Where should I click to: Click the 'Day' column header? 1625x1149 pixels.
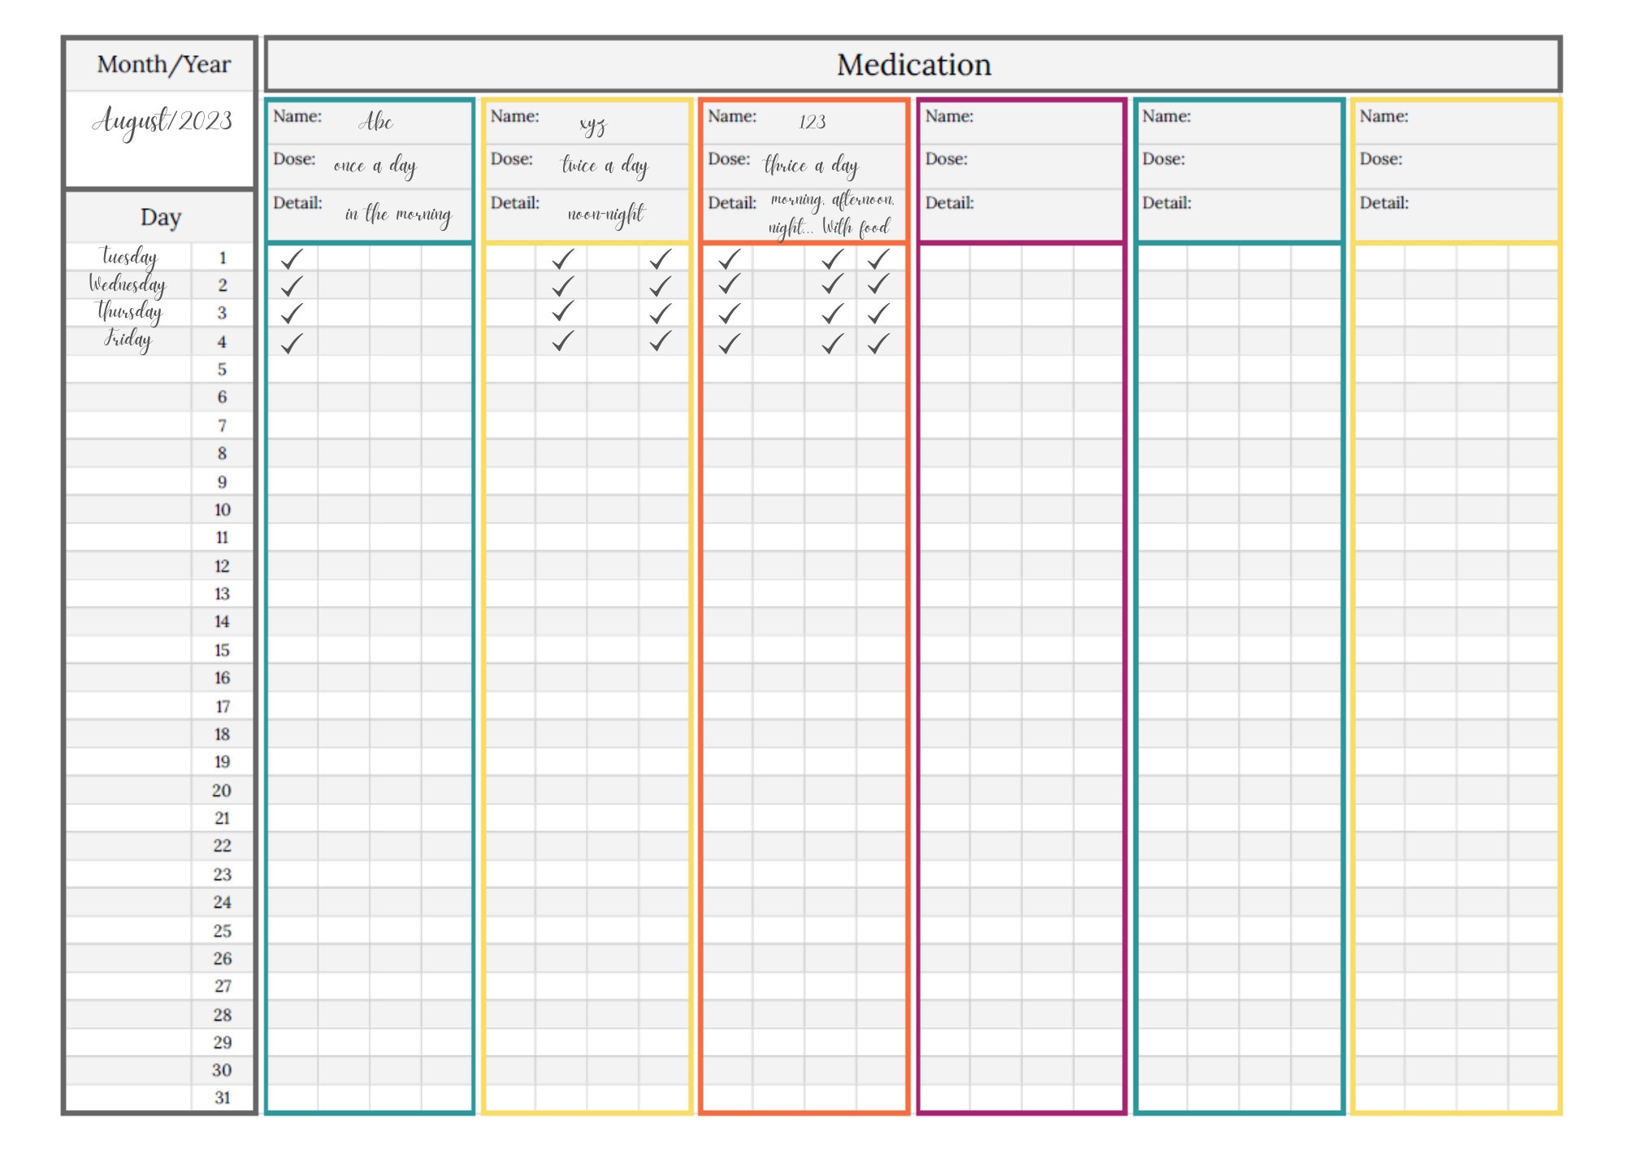tap(160, 217)
